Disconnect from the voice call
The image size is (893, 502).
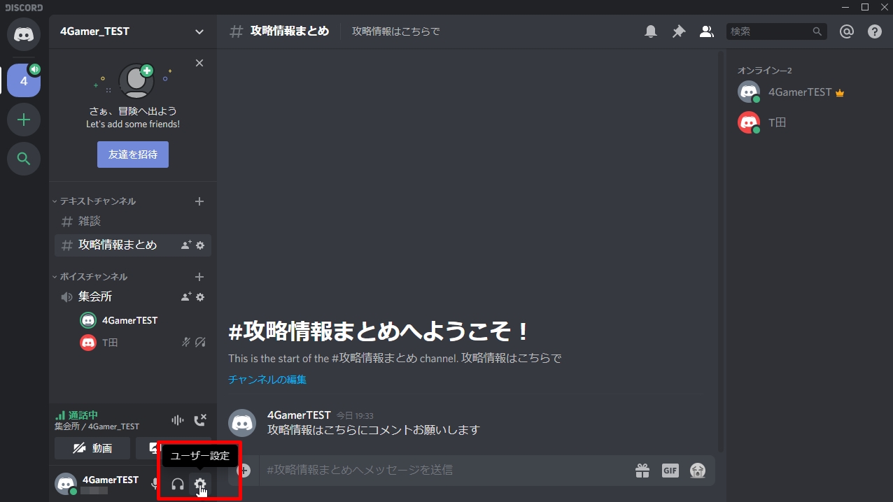tap(200, 420)
